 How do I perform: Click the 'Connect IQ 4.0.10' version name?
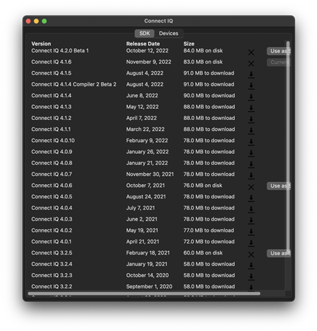click(53, 141)
